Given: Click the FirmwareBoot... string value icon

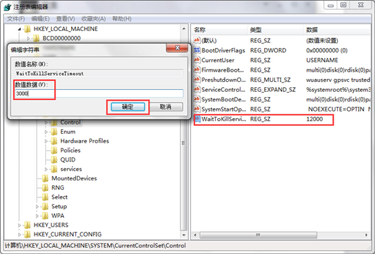Looking at the screenshot, I should [x=197, y=70].
